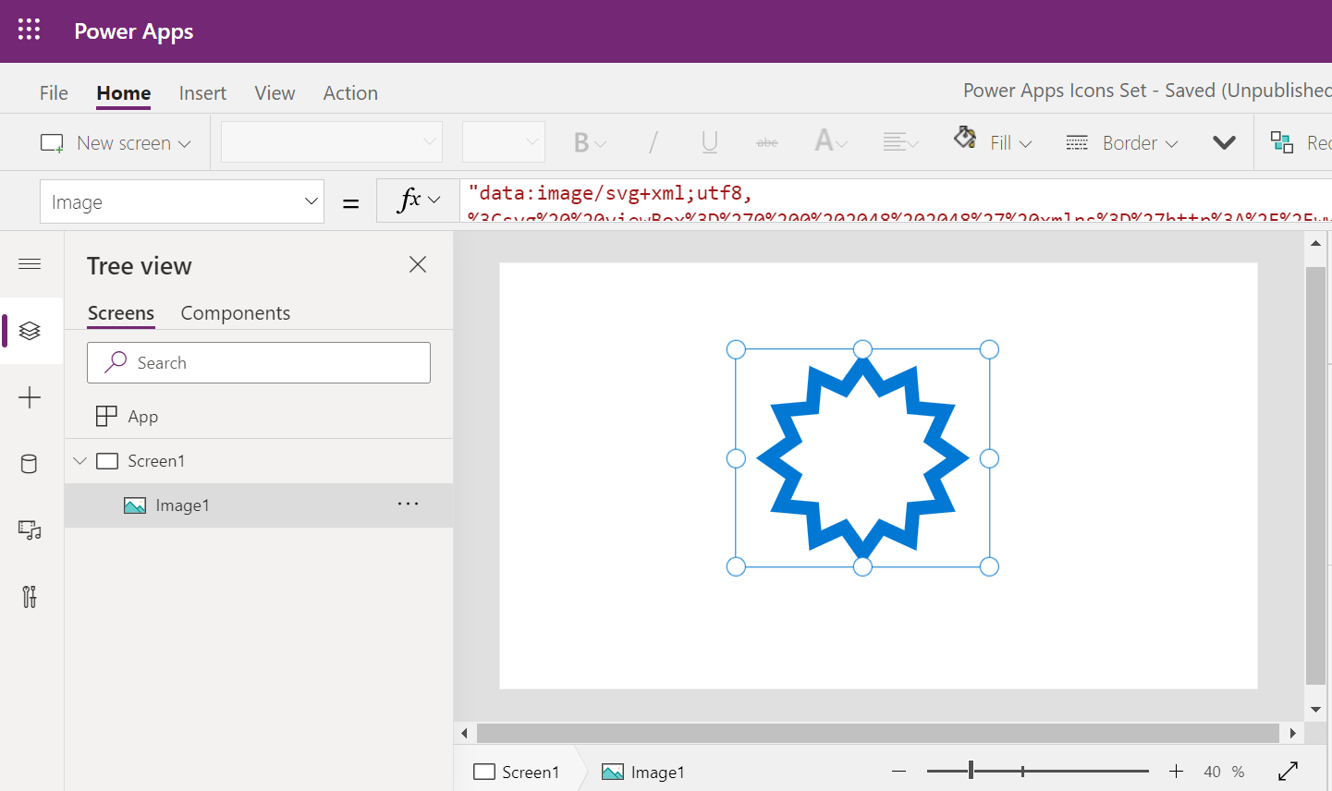1332x791 pixels.
Task: Open the Image property selector dropdown
Action: pos(182,201)
